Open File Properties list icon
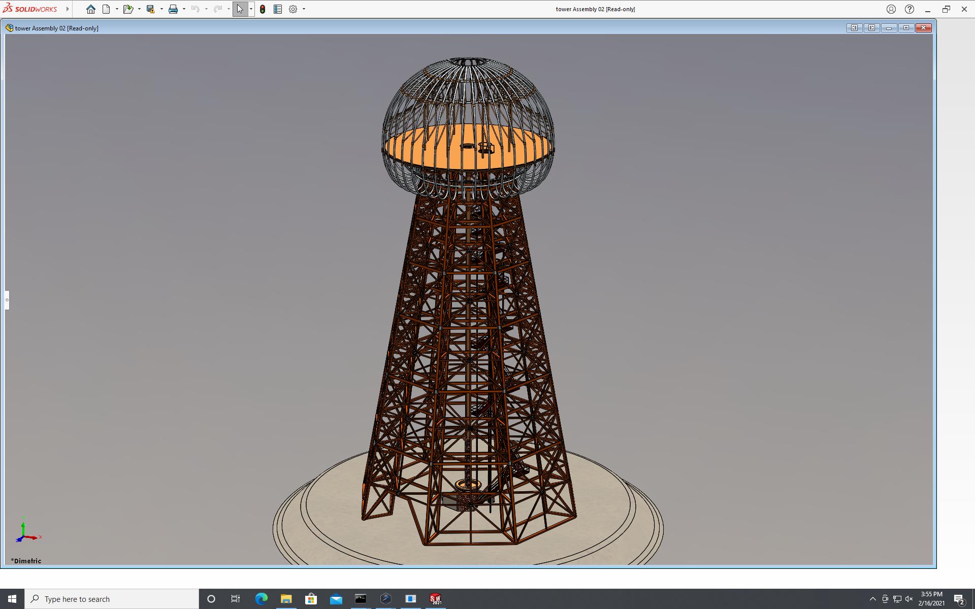Screen dimensions: 975x609 click(x=278, y=9)
